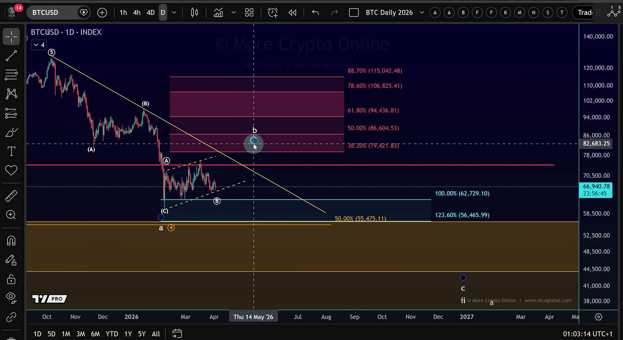
Task: Select the trend line drawing tool
Action: click(x=11, y=56)
